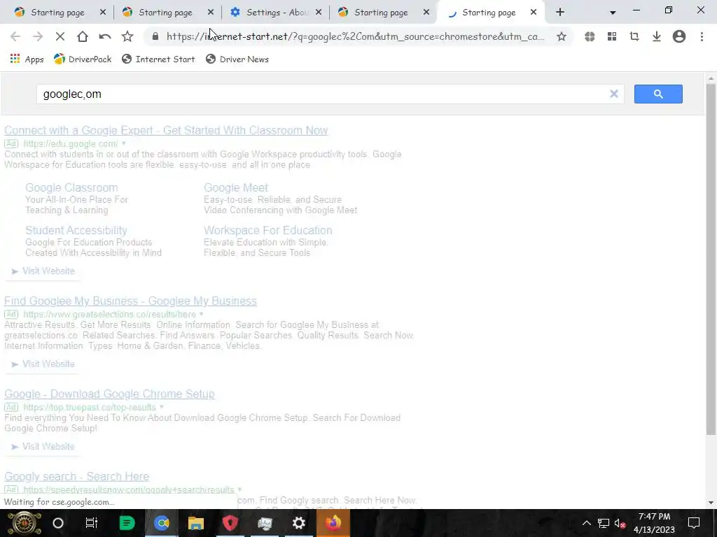Image resolution: width=717 pixels, height=537 pixels.
Task: Bookmark this page with address bar star
Action: pos(562,36)
